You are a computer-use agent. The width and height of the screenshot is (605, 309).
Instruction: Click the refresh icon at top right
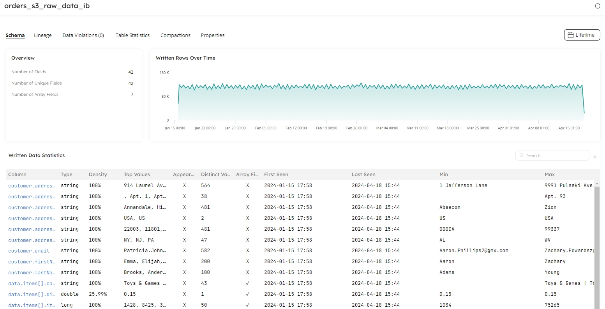click(x=597, y=6)
